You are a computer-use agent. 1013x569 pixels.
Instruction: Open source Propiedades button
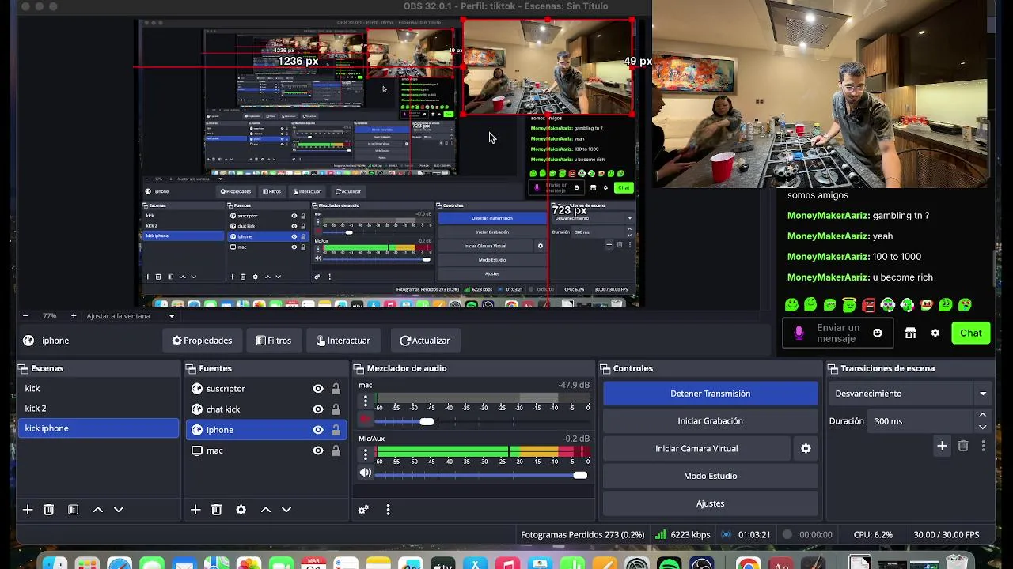click(x=203, y=341)
